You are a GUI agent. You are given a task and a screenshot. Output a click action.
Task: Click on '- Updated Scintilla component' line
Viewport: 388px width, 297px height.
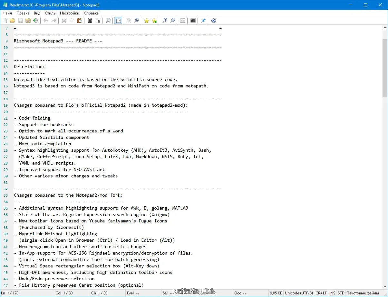[52, 137]
